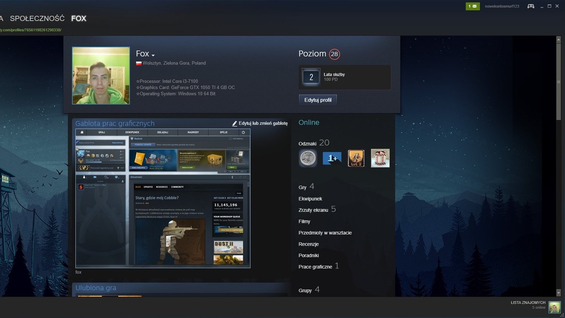
Task: Click Gablota prac graficznych heading
Action: (115, 123)
